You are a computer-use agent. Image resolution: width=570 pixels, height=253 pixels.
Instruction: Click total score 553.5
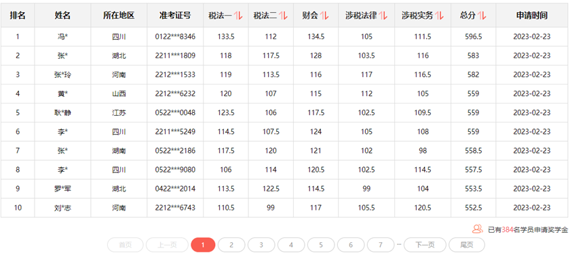tap(474, 189)
